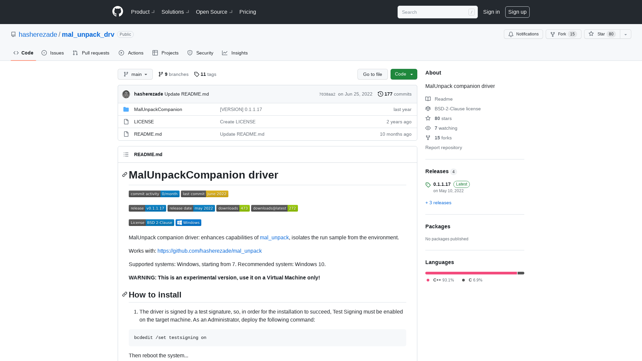Click the branches icon next to 9 branches
Image resolution: width=642 pixels, height=361 pixels.
coord(161,74)
